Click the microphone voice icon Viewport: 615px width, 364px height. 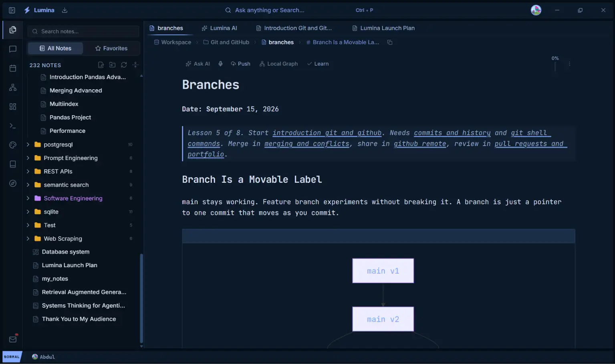pyautogui.click(x=220, y=64)
